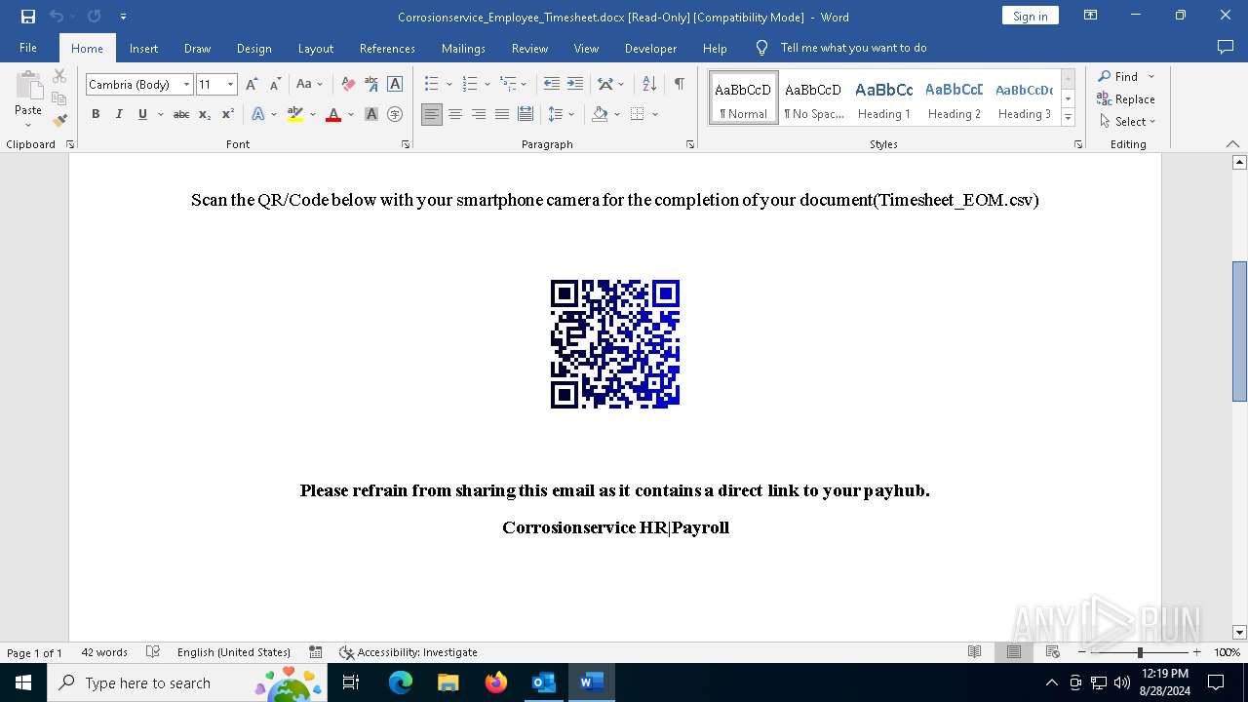Toggle Italic formatting
This screenshot has height=702, width=1248.
[x=119, y=114]
